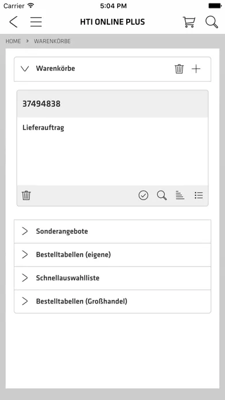The image size is (225, 400).
Task: Tap the battery indicator
Action: (x=215, y=6)
